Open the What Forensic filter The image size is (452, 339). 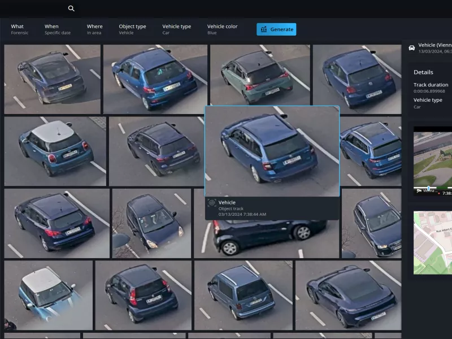pos(20,29)
